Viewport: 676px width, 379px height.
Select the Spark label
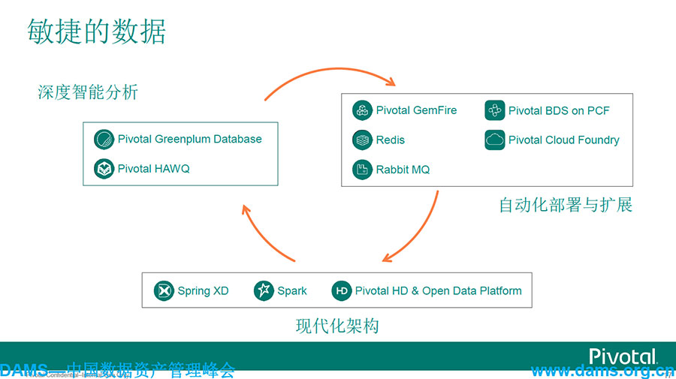tap(292, 291)
